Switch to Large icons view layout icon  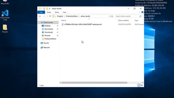coord(142,85)
